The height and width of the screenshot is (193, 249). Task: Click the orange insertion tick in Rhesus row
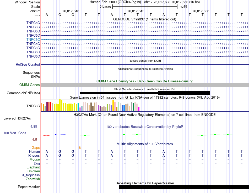pyautogui.click(x=80, y=155)
